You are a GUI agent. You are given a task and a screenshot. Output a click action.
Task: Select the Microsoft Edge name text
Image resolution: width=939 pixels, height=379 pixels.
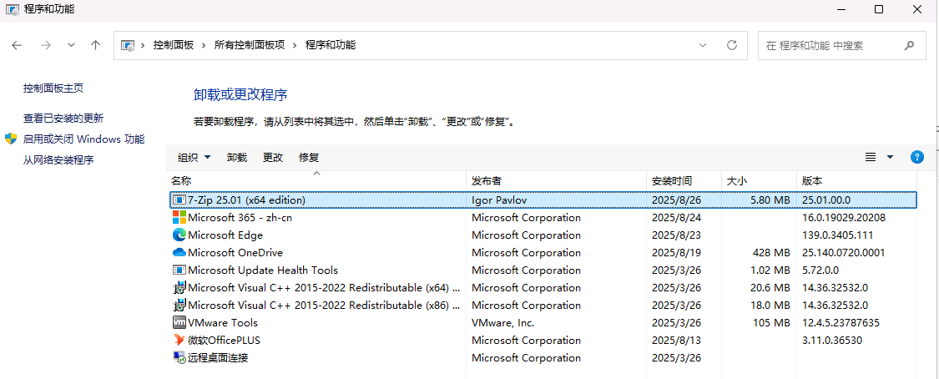(225, 235)
